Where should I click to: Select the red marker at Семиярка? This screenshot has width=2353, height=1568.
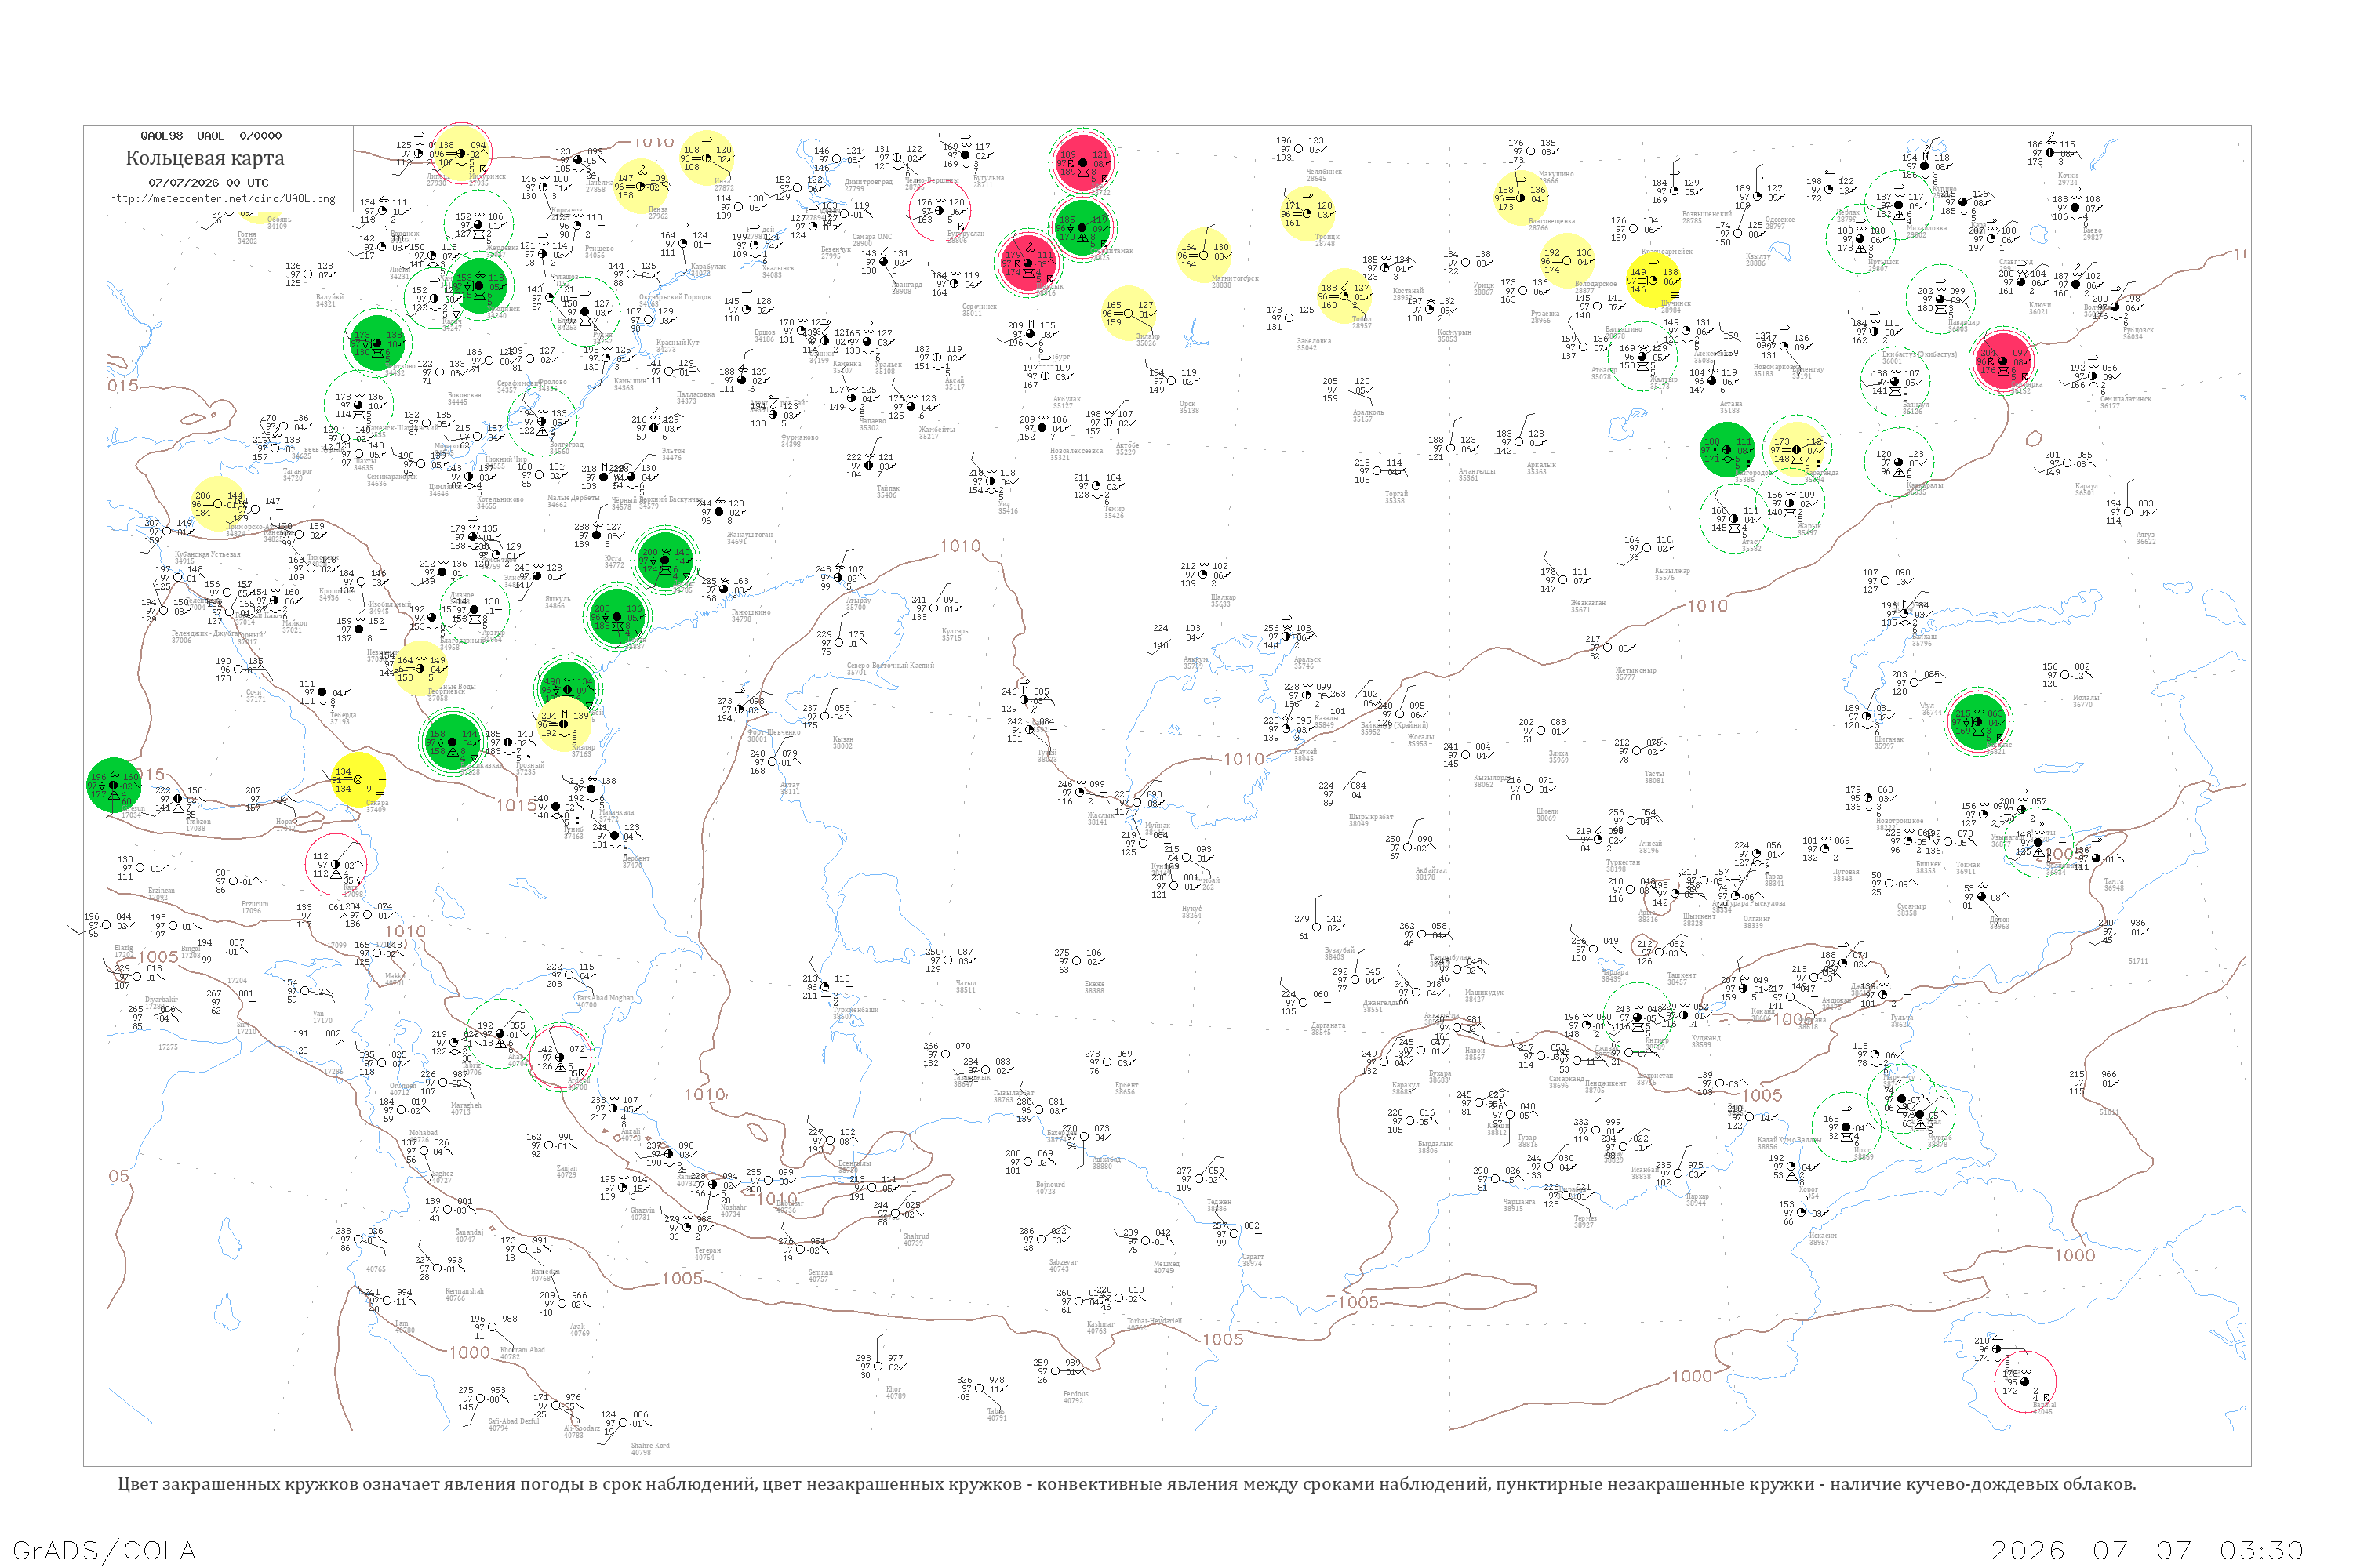(x=2003, y=360)
